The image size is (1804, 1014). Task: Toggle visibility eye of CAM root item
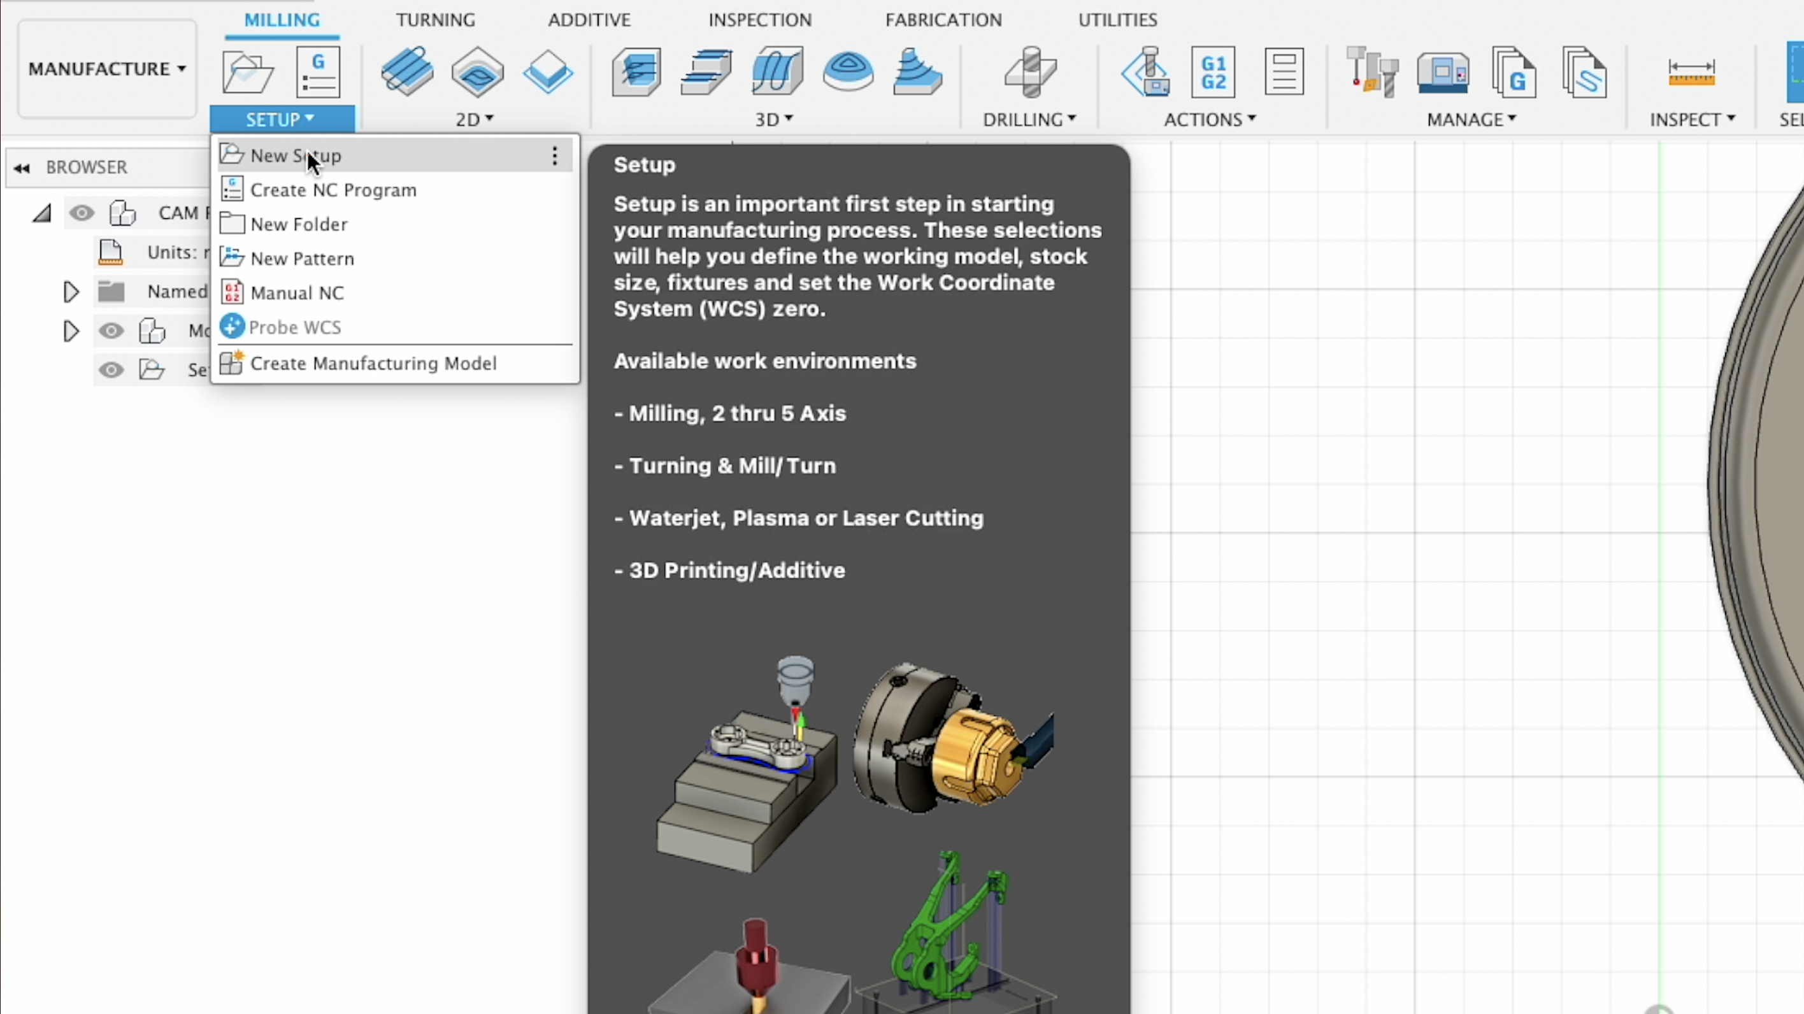tap(82, 213)
